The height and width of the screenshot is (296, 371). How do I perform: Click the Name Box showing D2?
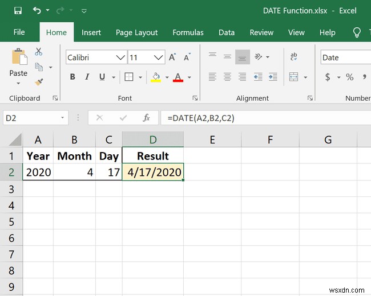pyautogui.click(x=36, y=118)
